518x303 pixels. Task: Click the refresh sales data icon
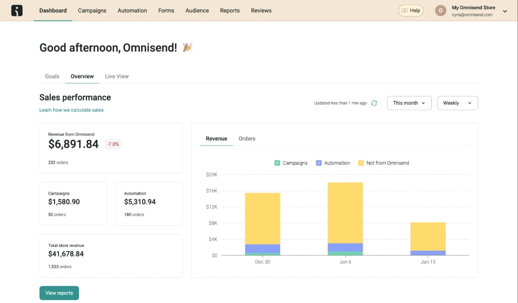click(374, 103)
